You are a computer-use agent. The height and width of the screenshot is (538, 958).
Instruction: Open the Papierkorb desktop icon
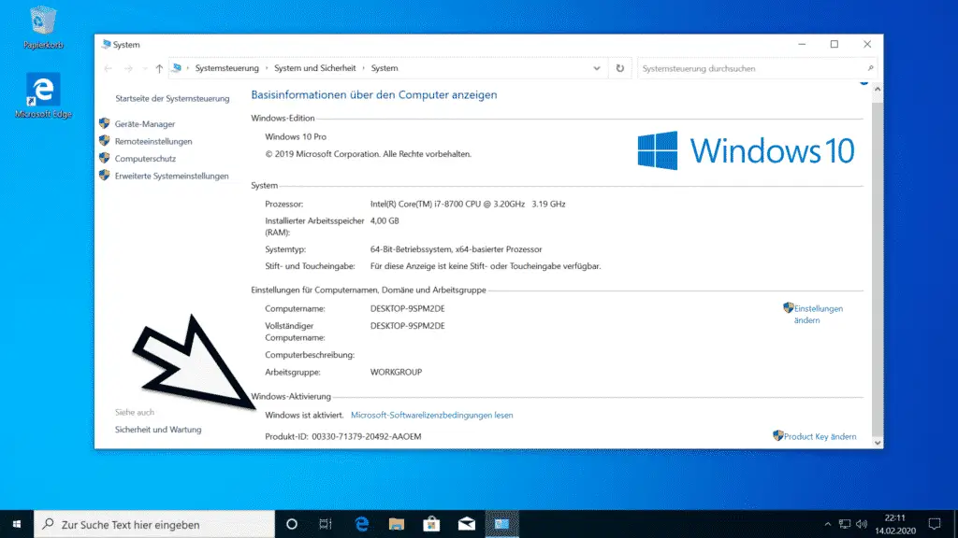click(43, 27)
